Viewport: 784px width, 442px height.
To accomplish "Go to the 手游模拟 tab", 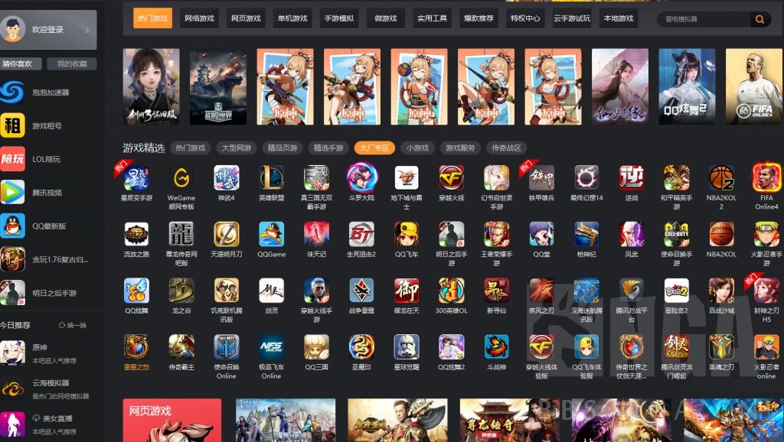I will tap(339, 18).
